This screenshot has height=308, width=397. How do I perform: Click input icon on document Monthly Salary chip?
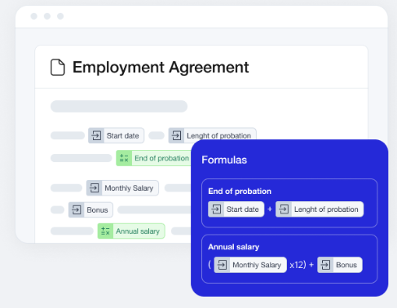click(95, 188)
